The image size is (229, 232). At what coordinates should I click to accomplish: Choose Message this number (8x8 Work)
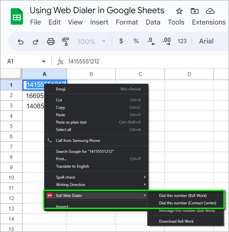pyautogui.click(x=186, y=210)
